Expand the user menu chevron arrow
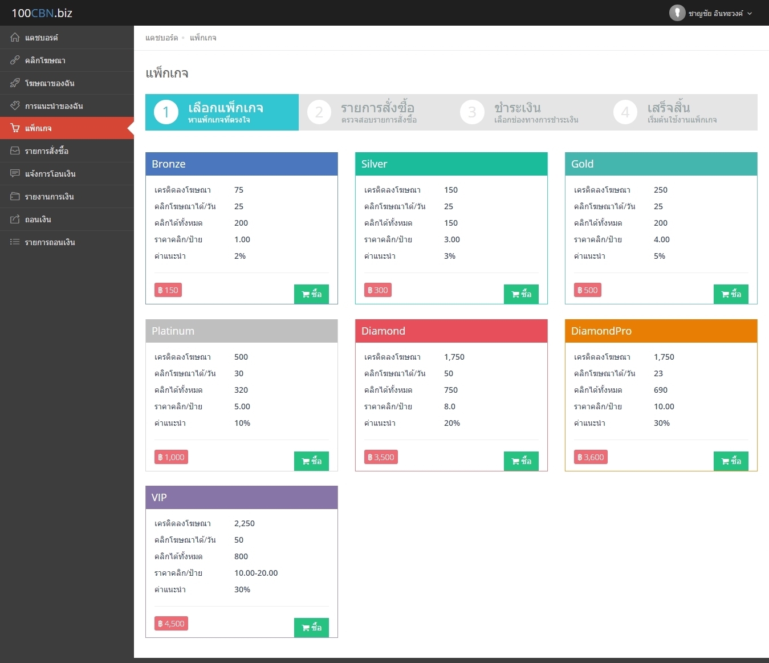769x663 pixels. click(x=750, y=13)
